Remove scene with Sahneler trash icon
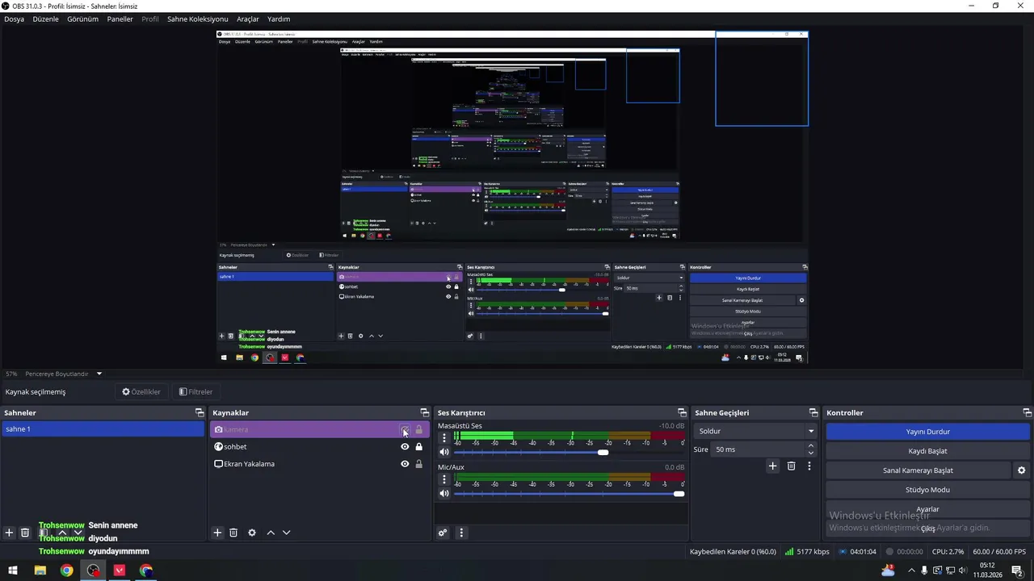This screenshot has width=1034, height=581. pos(25,533)
